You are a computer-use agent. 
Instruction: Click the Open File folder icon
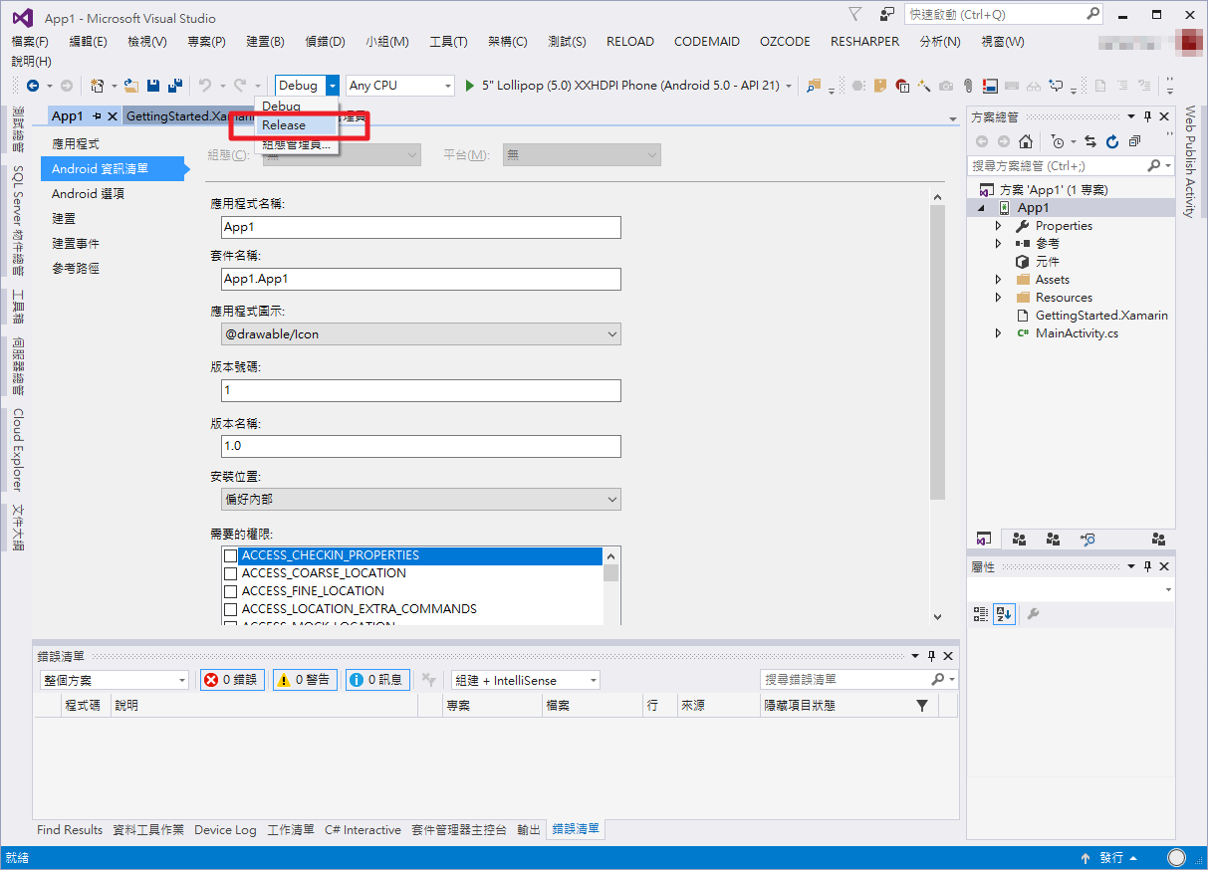tap(131, 86)
